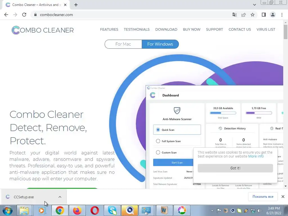The height and width of the screenshot is (216, 288).
Task: Click the Disk Space progress bar
Action: [223, 113]
